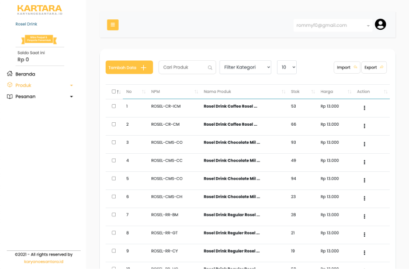Screen dimensions: 409x269
Task: Open the action menu for row ROSEL-RR-BM
Action: click(365, 216)
